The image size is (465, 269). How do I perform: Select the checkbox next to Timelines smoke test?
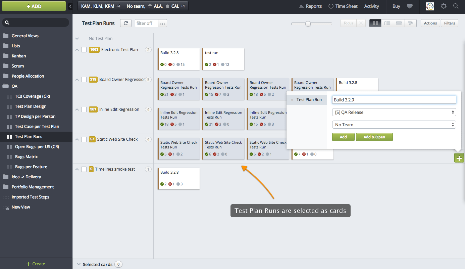pos(84,169)
